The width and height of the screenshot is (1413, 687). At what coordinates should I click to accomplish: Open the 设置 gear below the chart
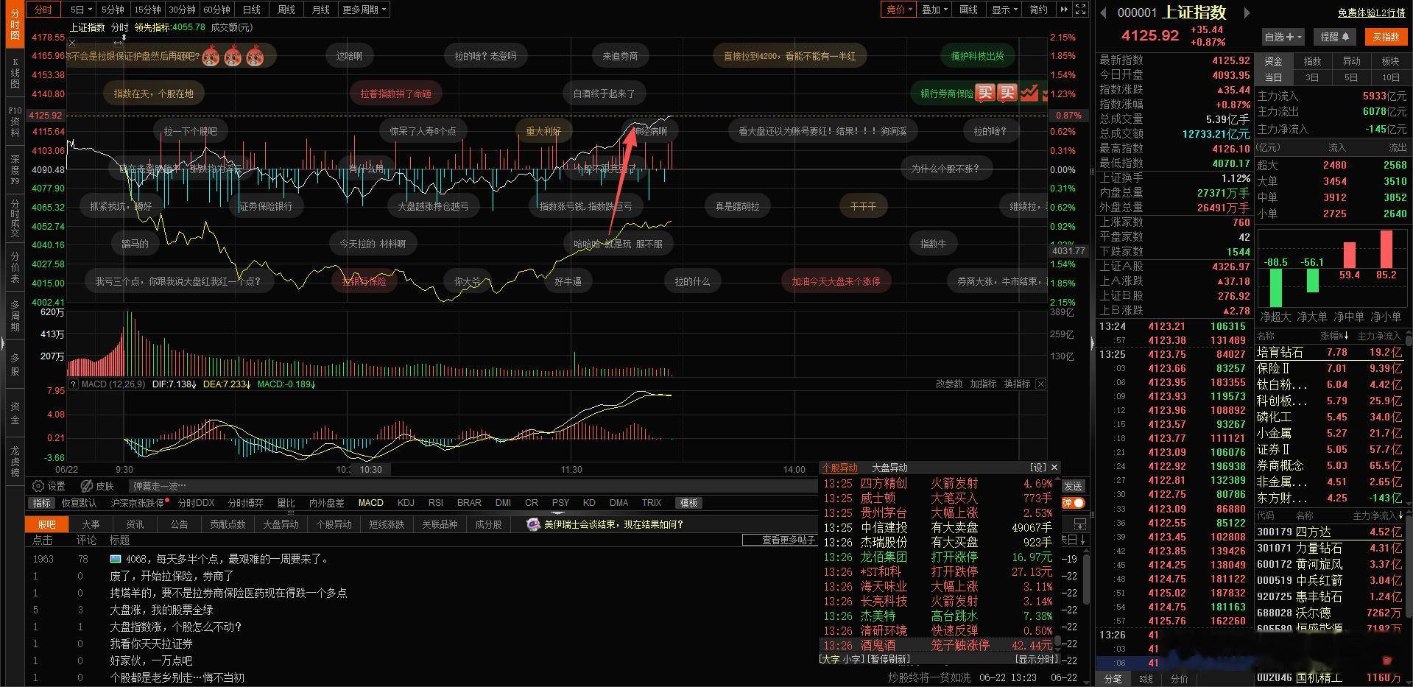[49, 486]
